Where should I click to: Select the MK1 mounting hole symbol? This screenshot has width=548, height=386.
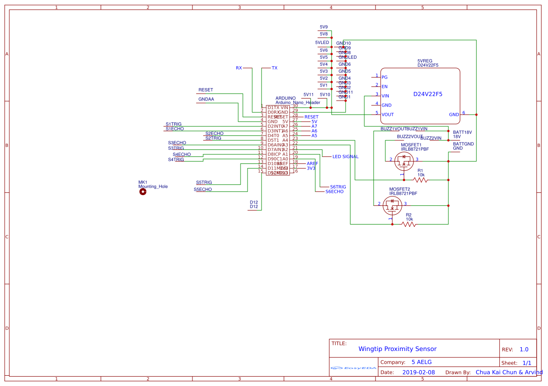pos(143,191)
